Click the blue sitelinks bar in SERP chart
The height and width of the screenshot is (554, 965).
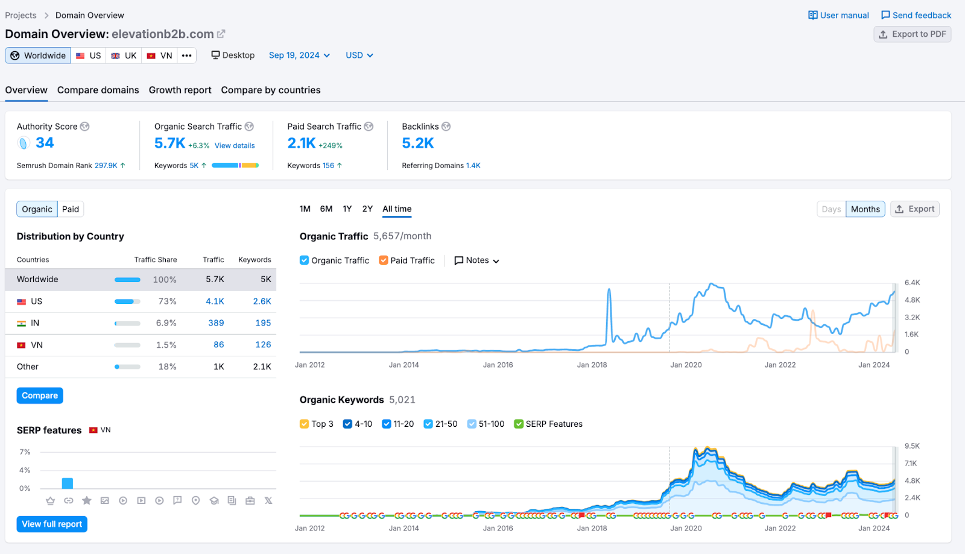pos(68,483)
